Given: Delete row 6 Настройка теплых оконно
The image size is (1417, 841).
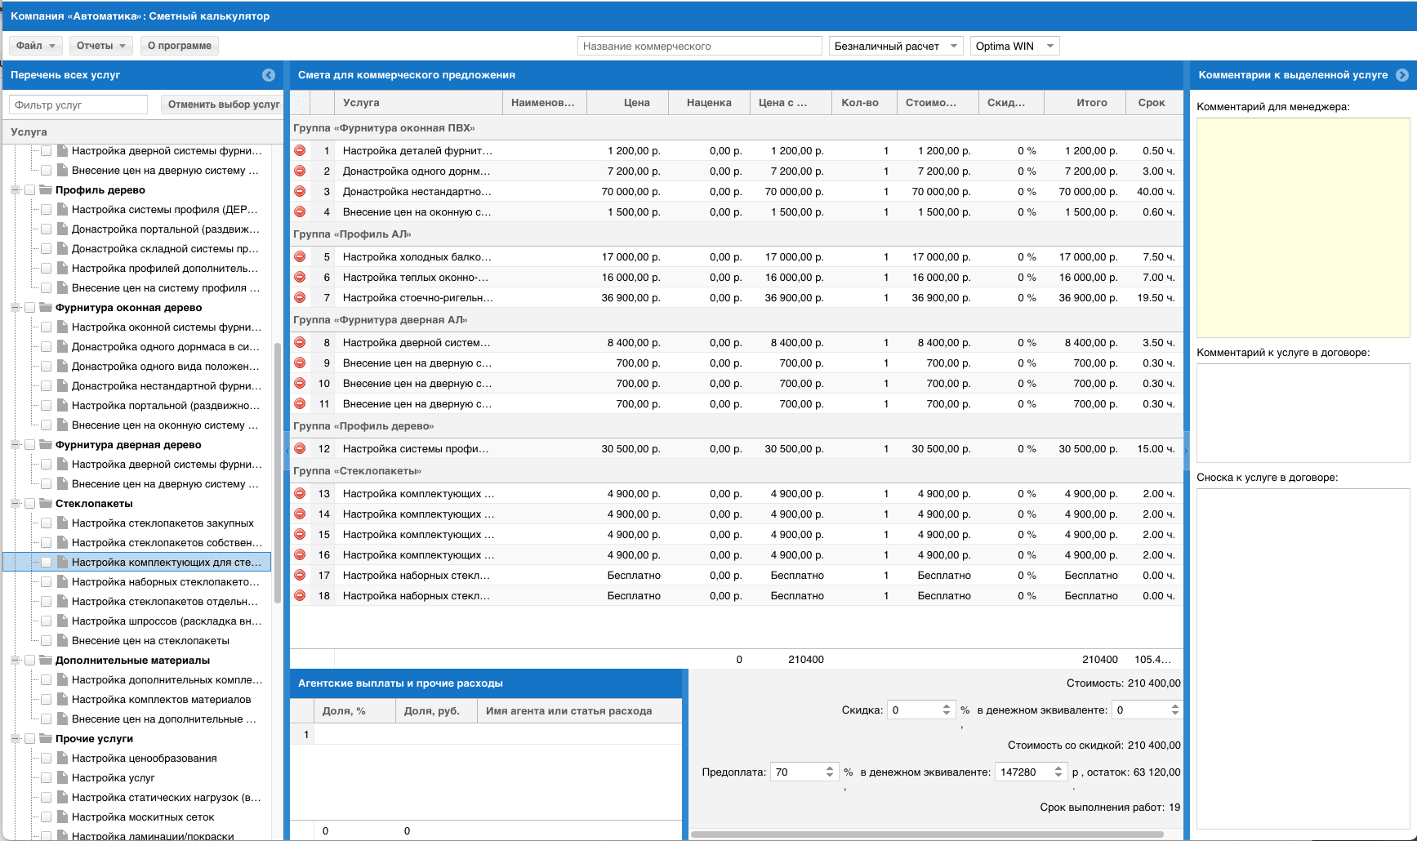Looking at the screenshot, I should click(x=300, y=277).
